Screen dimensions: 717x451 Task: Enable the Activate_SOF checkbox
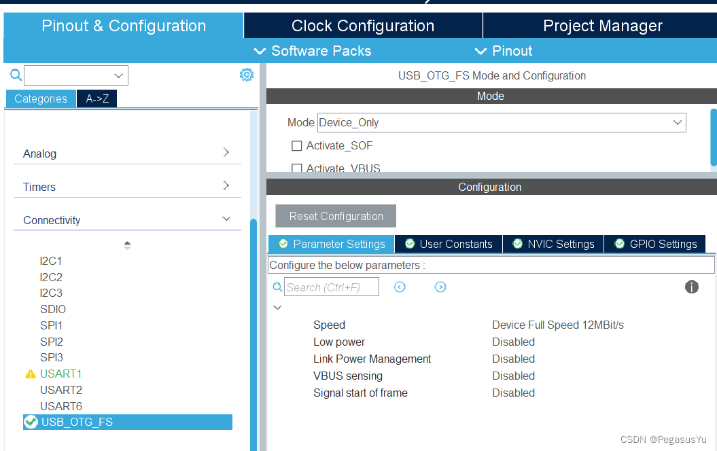(296, 145)
